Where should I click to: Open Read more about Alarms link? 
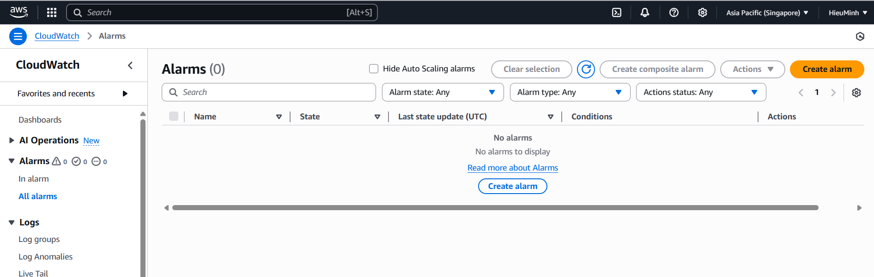pyautogui.click(x=513, y=168)
